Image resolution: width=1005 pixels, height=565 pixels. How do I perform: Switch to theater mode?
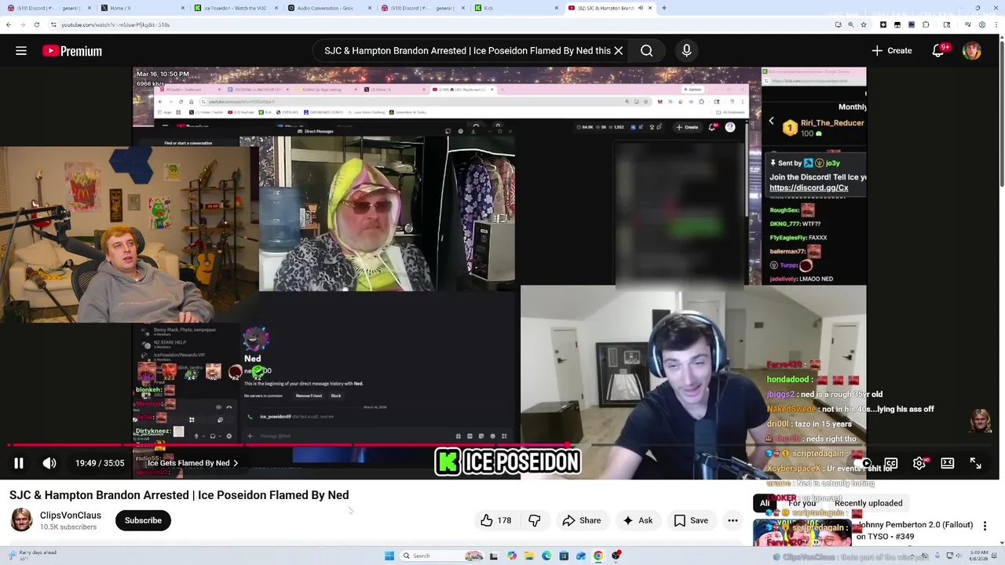tap(948, 463)
